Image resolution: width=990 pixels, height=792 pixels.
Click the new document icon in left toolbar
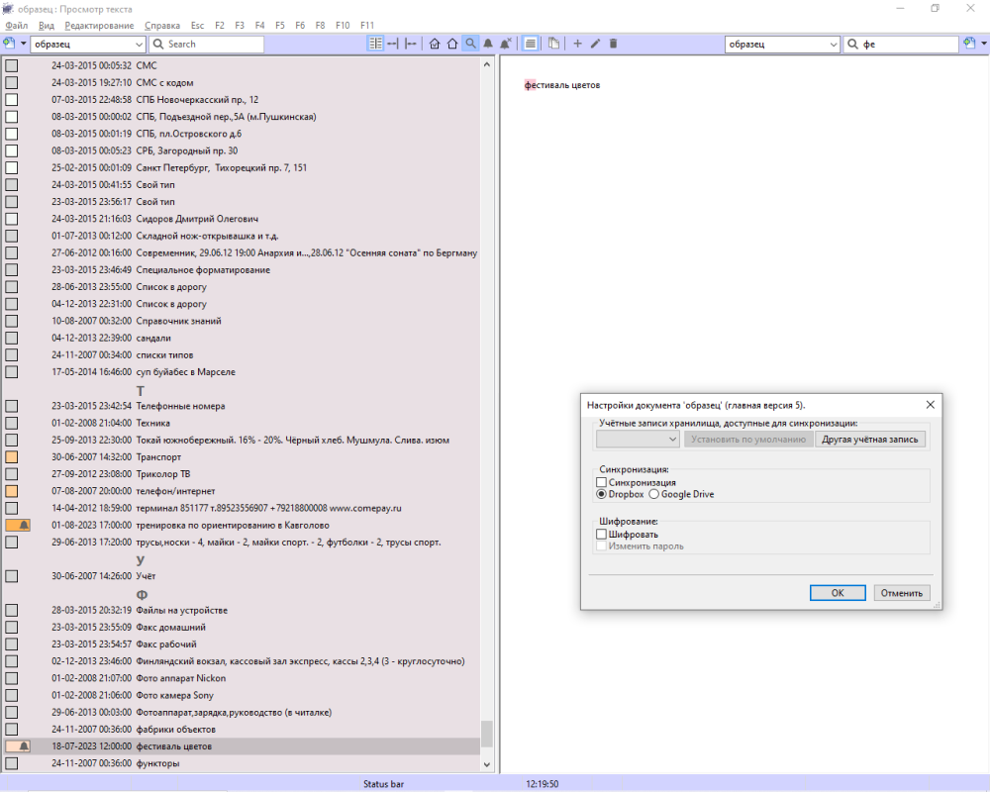(x=9, y=44)
